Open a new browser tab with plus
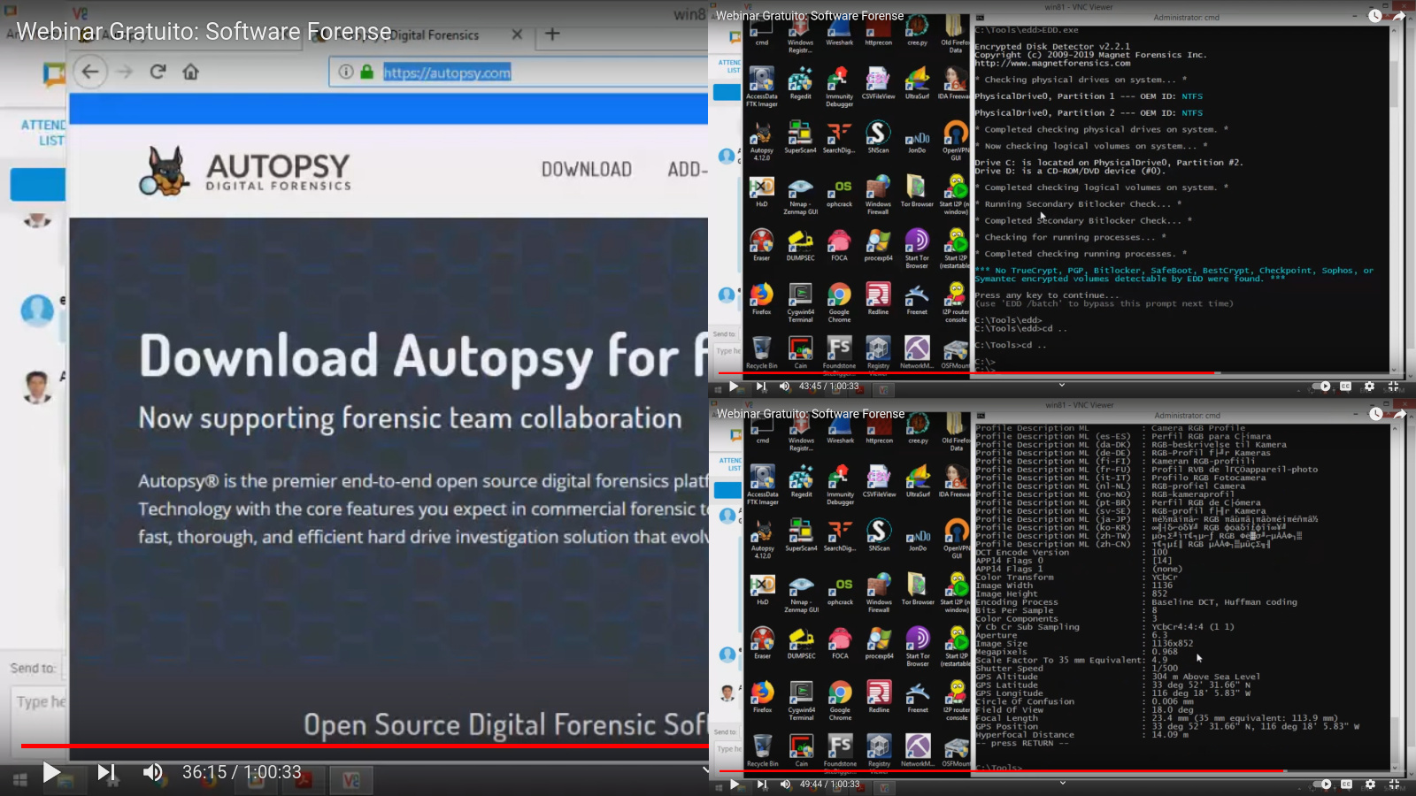The image size is (1416, 796). pyautogui.click(x=552, y=34)
